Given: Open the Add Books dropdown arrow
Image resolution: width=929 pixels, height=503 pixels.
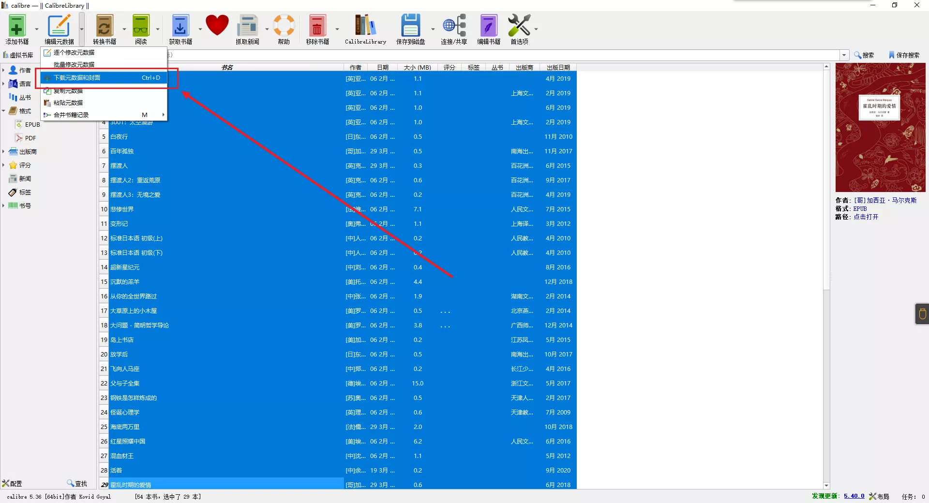Looking at the screenshot, I should [37, 29].
